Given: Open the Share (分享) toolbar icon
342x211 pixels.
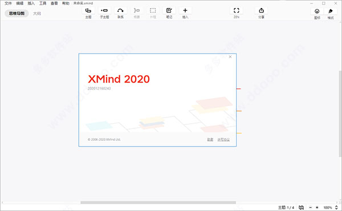Looking at the screenshot, I should click(x=261, y=10).
